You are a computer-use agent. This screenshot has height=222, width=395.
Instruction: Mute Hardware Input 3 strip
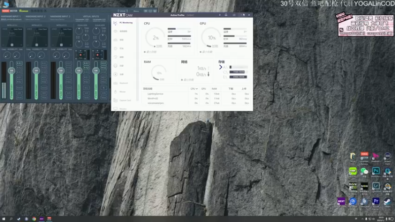pyautogui.click(x=69, y=97)
